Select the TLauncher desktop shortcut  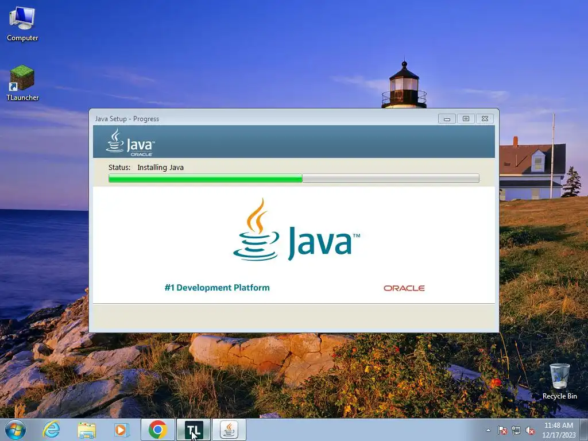tap(22, 83)
